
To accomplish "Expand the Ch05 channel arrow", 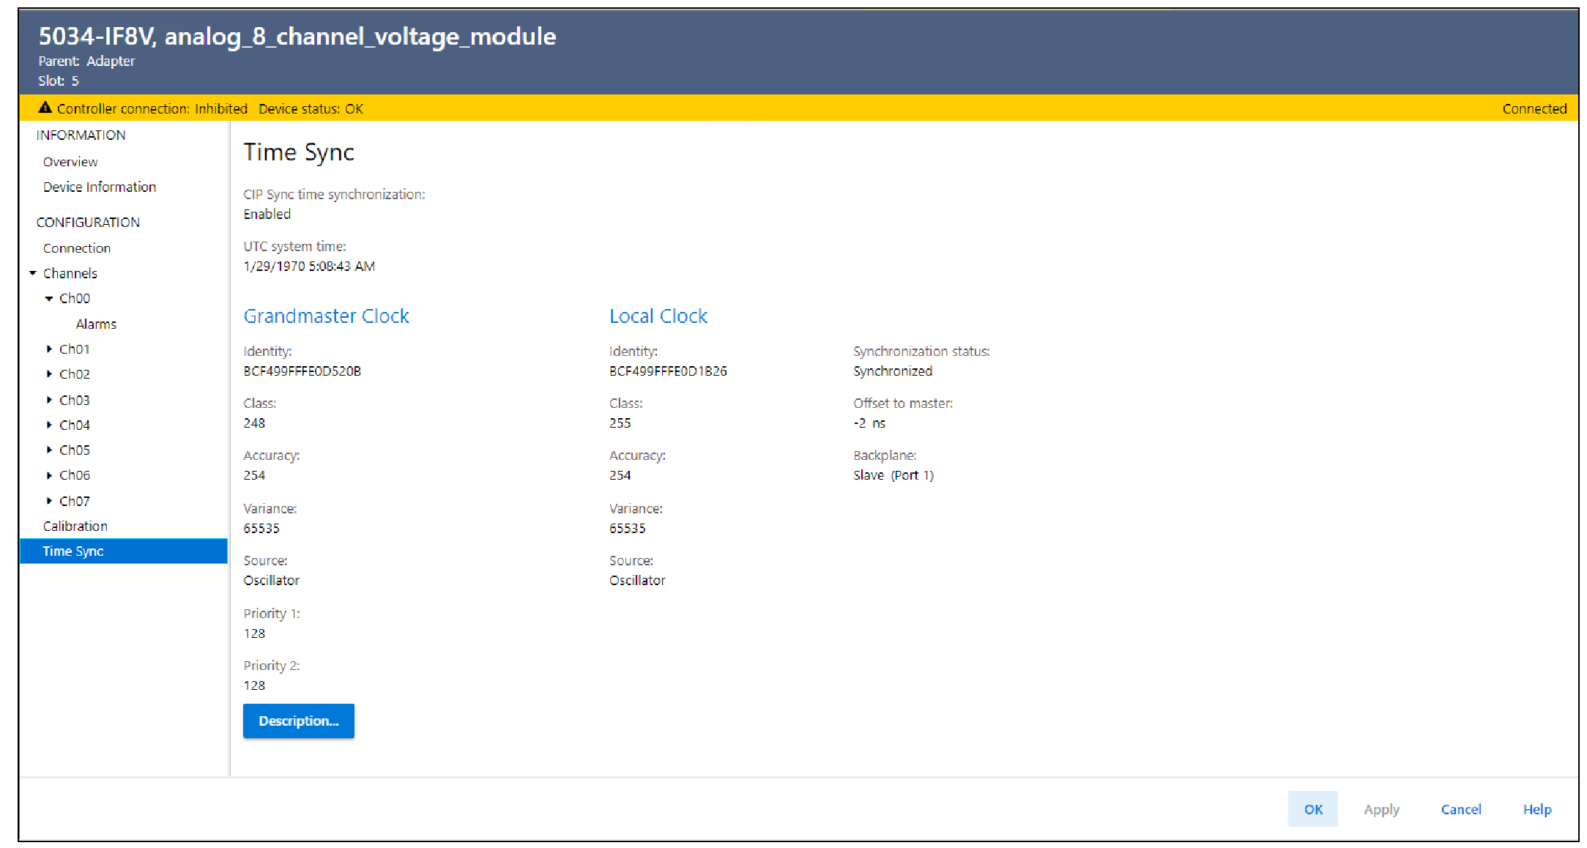I will tap(49, 450).
